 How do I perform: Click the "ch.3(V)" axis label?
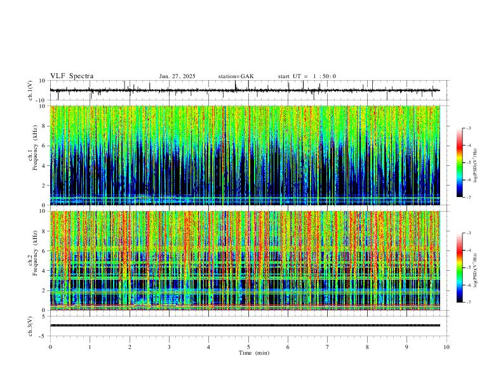pyautogui.click(x=30, y=326)
